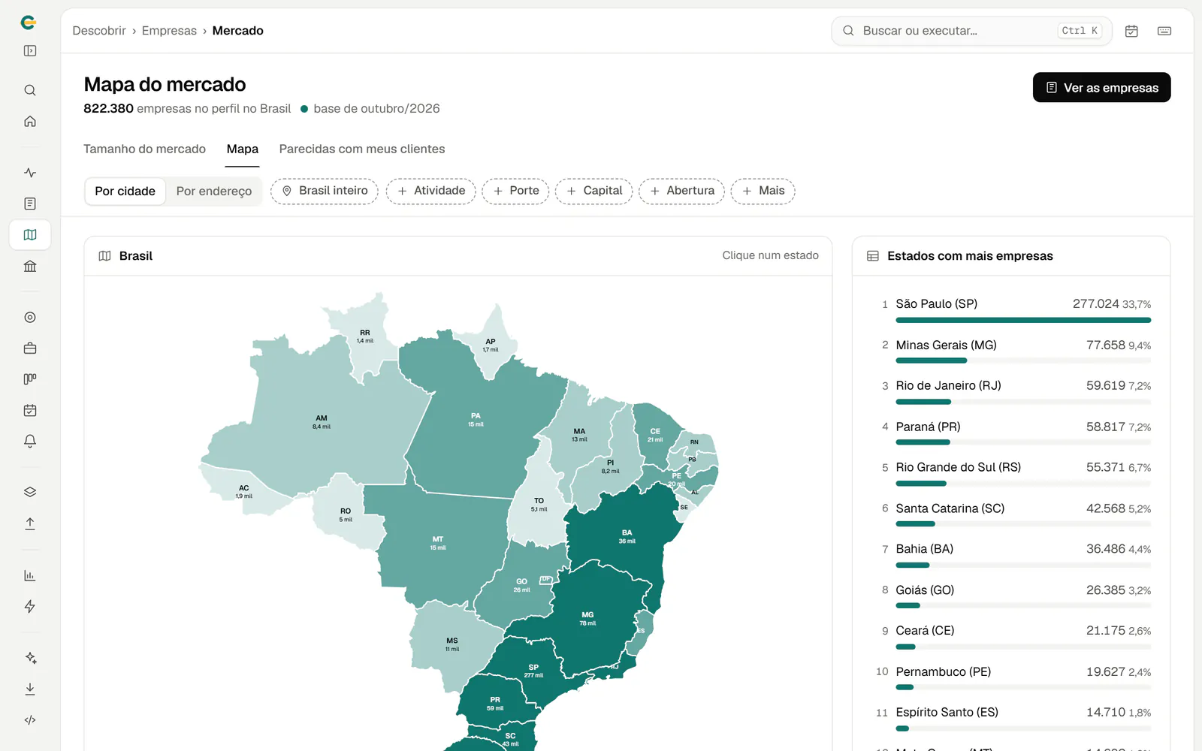Open the lightning bolt sidebar icon
1202x751 pixels.
(x=30, y=606)
